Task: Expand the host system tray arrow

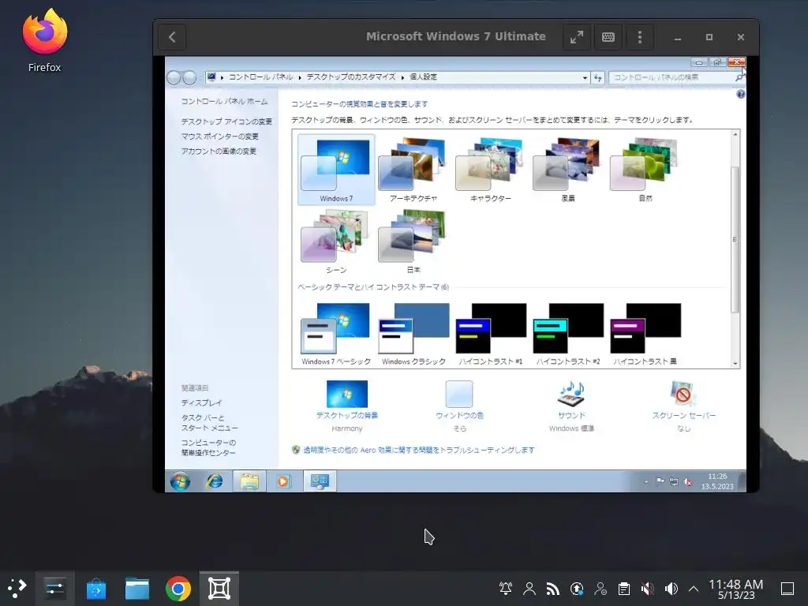Action: [x=694, y=589]
